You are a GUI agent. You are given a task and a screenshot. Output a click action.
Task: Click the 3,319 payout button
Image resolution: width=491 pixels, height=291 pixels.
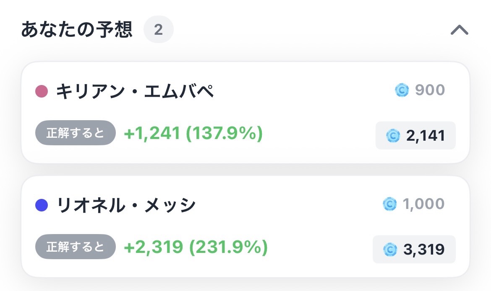[x=414, y=249]
